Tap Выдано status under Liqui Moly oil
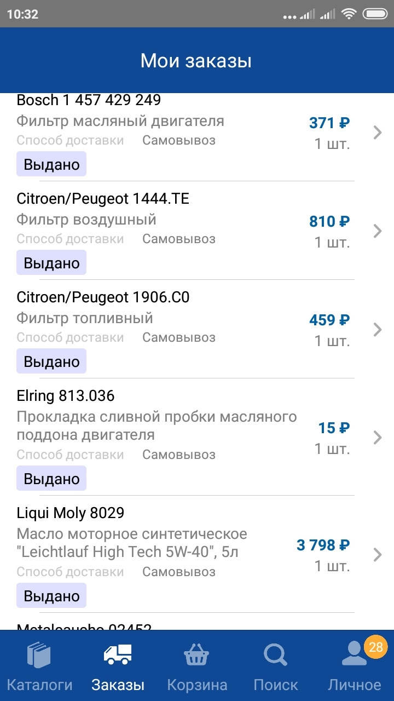 tap(51, 596)
